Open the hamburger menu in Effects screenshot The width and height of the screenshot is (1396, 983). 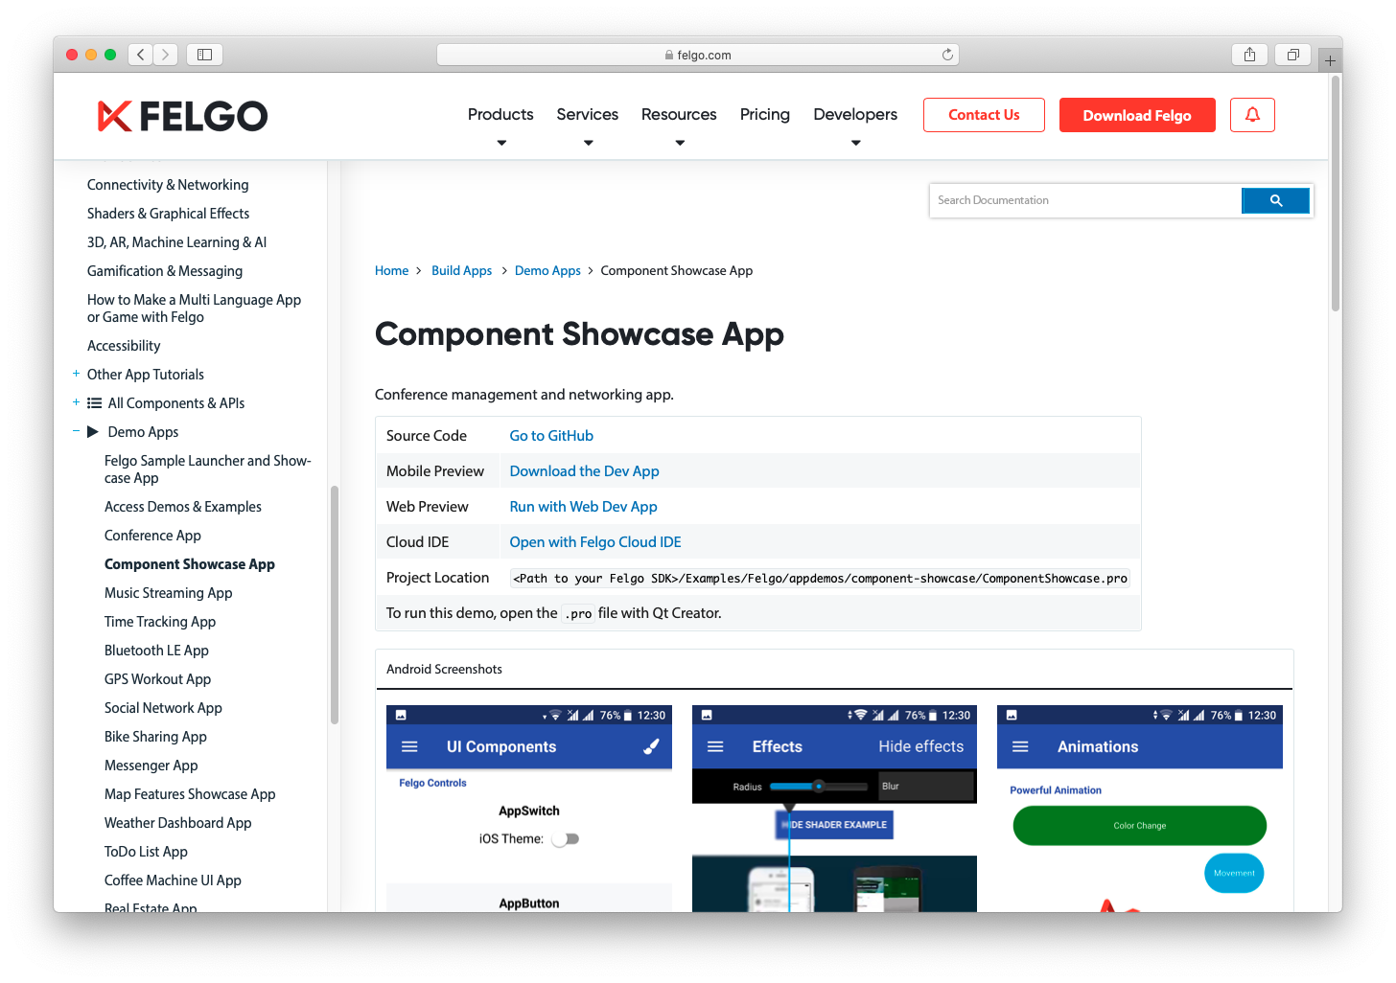click(715, 746)
